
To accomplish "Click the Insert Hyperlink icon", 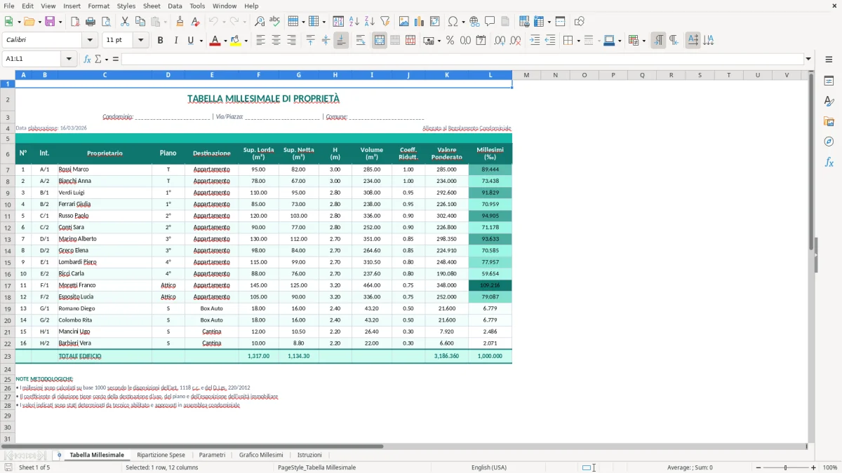I will pos(474,22).
